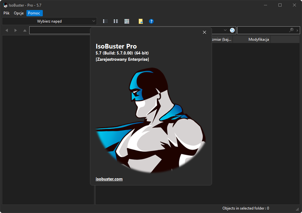
Task: Expand the address bar history dropdown arrow
Action: pyautogui.click(x=225, y=30)
